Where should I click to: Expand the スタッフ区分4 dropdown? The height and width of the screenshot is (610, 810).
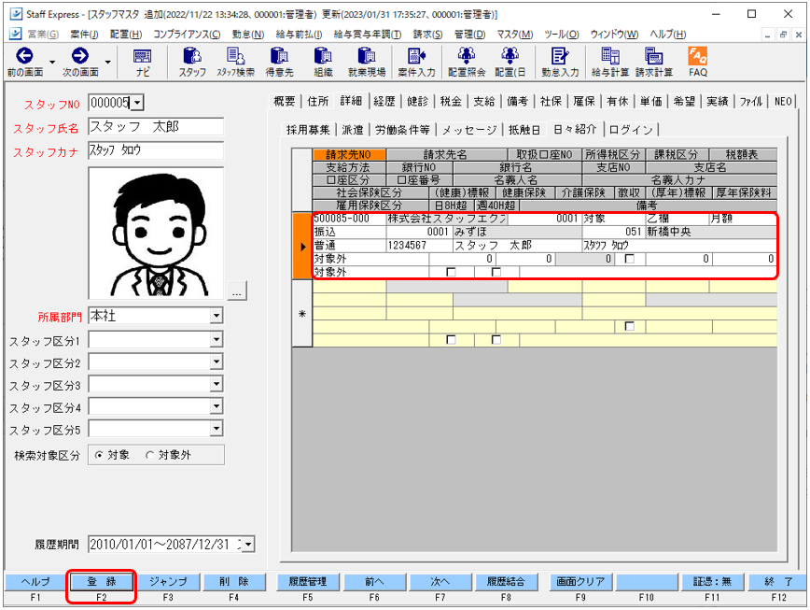click(x=216, y=405)
